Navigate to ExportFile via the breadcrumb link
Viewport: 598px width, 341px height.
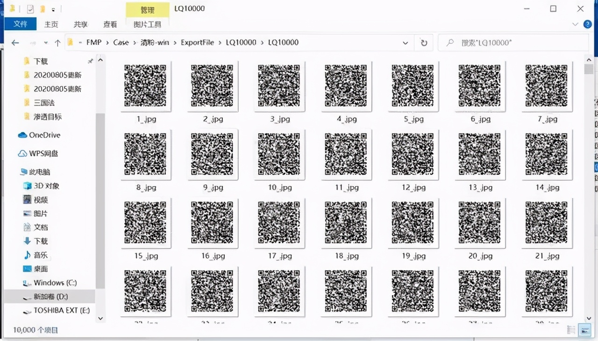(198, 43)
